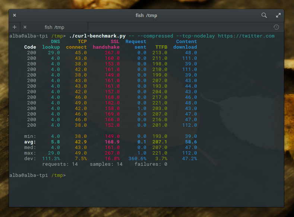Click the SSL handshake value '160.0'

(112, 58)
